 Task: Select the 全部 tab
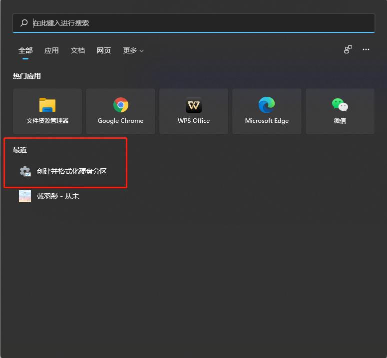click(x=25, y=50)
